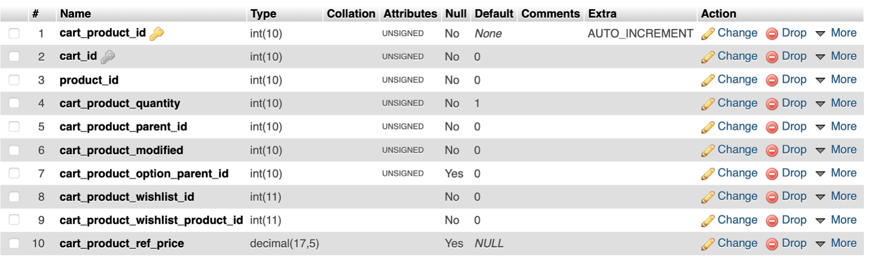Click the red drop icon for cart_product_wishlist_id
The image size is (871, 260).
[772, 197]
